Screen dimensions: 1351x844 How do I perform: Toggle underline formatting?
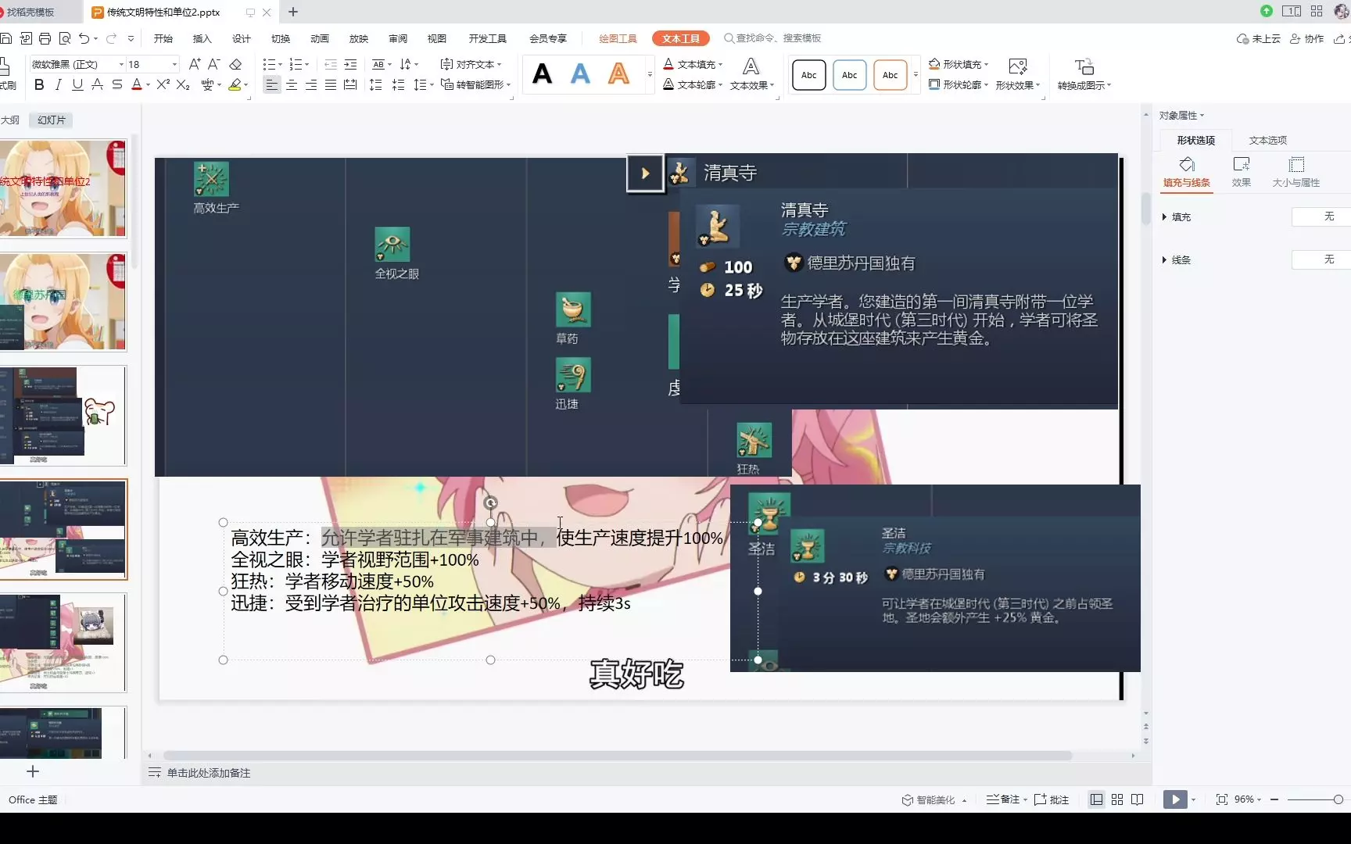(x=77, y=84)
